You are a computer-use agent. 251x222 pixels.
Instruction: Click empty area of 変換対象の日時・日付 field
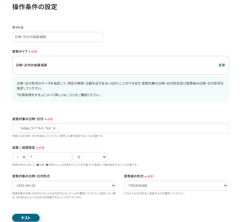click(143, 128)
